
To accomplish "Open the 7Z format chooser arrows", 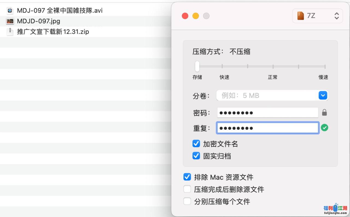I will (x=337, y=16).
